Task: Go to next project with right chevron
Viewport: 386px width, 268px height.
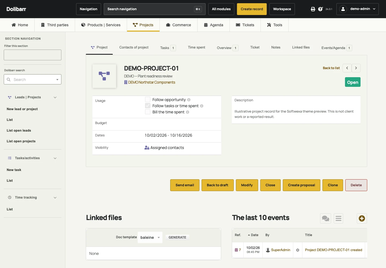Action: [356, 68]
